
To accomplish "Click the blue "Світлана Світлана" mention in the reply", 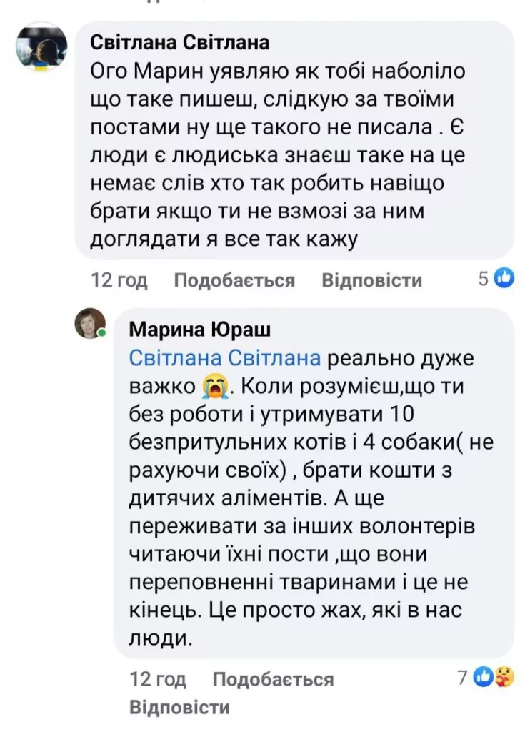I will pos(225,358).
